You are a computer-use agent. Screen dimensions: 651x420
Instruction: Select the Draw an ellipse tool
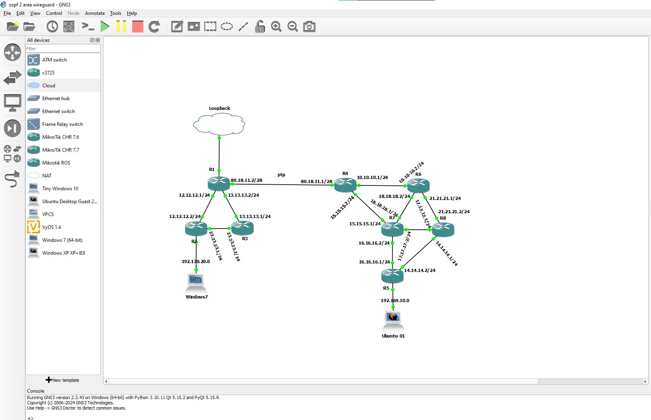coord(227,27)
